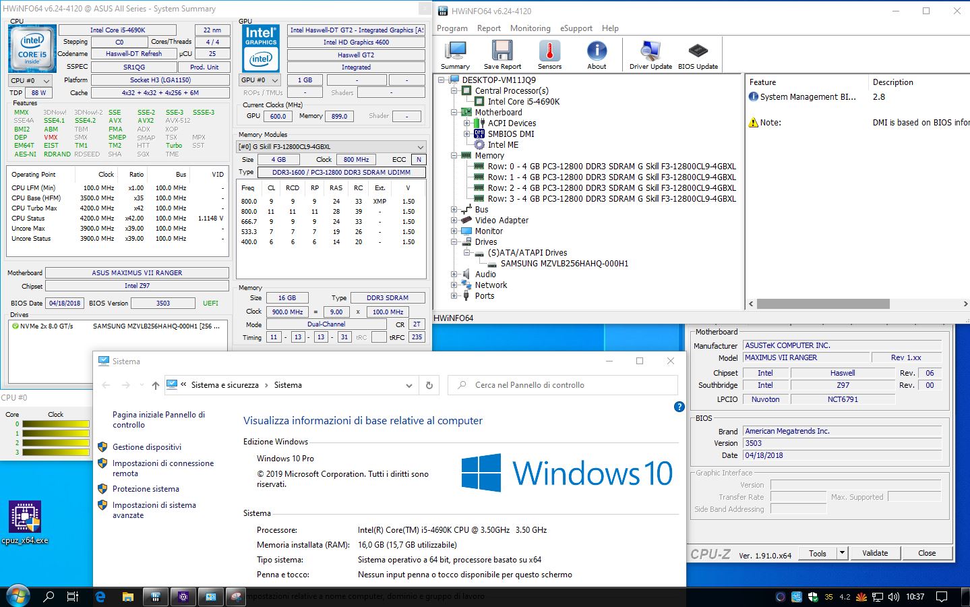
Task: Go up one level in Sistema window
Action: (156, 385)
